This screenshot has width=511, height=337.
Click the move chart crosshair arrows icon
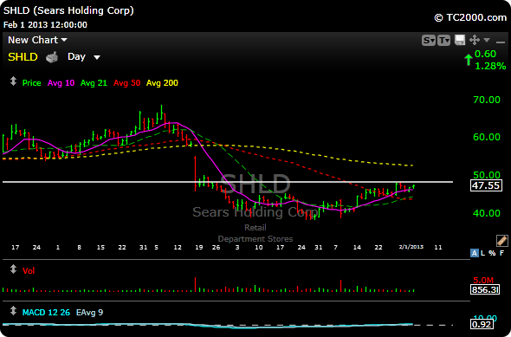click(x=474, y=40)
